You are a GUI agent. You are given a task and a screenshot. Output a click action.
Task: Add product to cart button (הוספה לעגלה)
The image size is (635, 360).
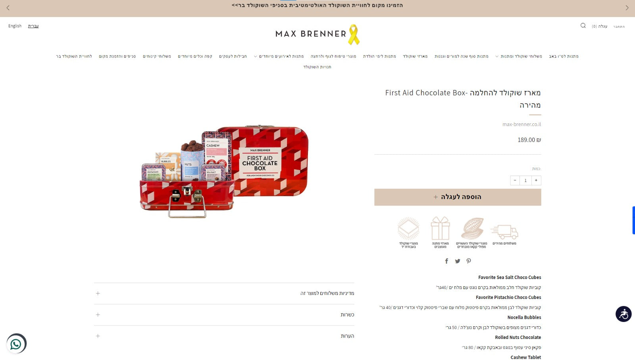coord(458,197)
